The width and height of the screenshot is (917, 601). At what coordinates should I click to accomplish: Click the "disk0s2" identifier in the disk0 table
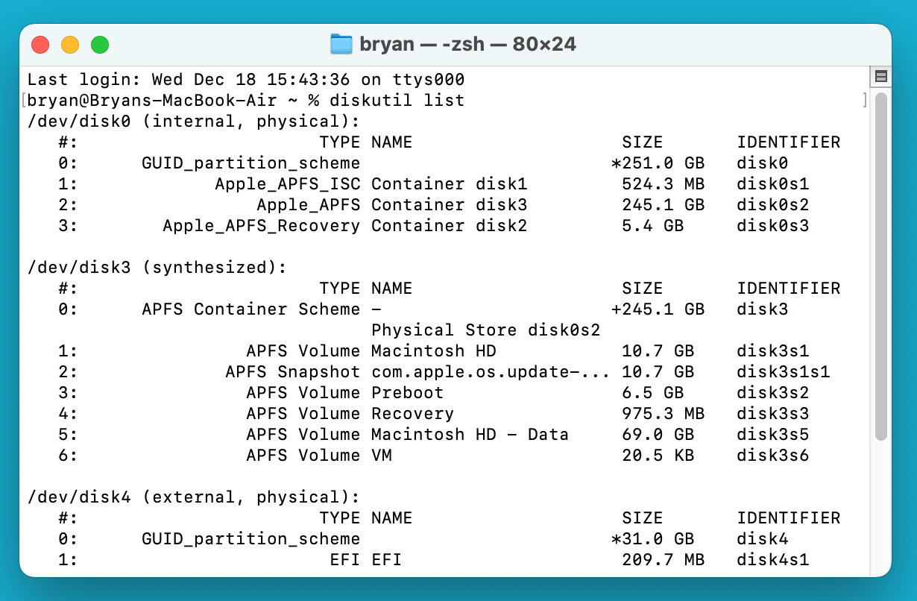tap(773, 204)
